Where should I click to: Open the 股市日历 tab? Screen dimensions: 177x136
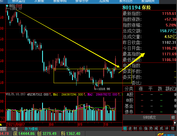[x=126, y=1]
